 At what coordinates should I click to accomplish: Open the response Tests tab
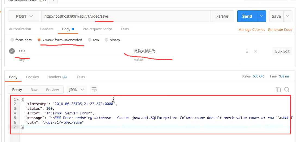point(81,77)
